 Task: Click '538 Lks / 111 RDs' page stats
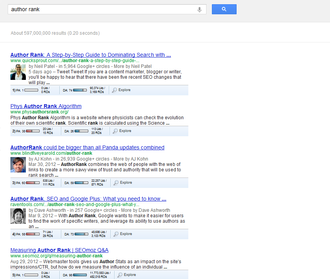coord(48,183)
